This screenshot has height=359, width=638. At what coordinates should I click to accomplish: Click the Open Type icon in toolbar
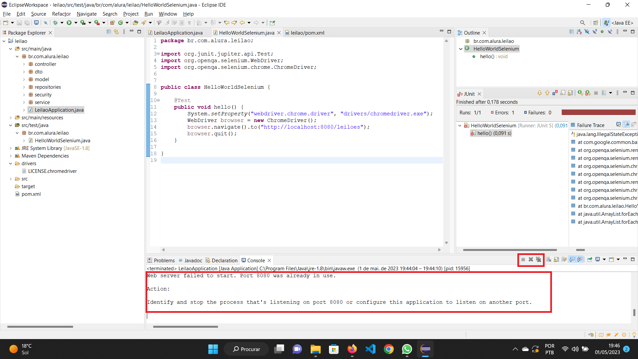[x=135, y=23]
